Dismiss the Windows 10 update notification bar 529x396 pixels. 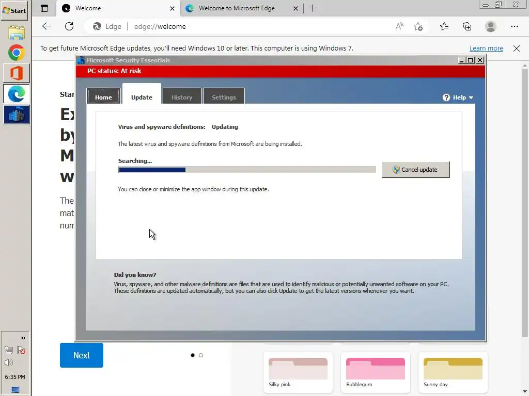pos(516,48)
